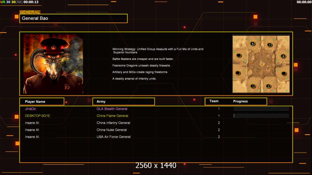Click start position 7 on the map
Viewport: 312px width, 175px height.
270,45
